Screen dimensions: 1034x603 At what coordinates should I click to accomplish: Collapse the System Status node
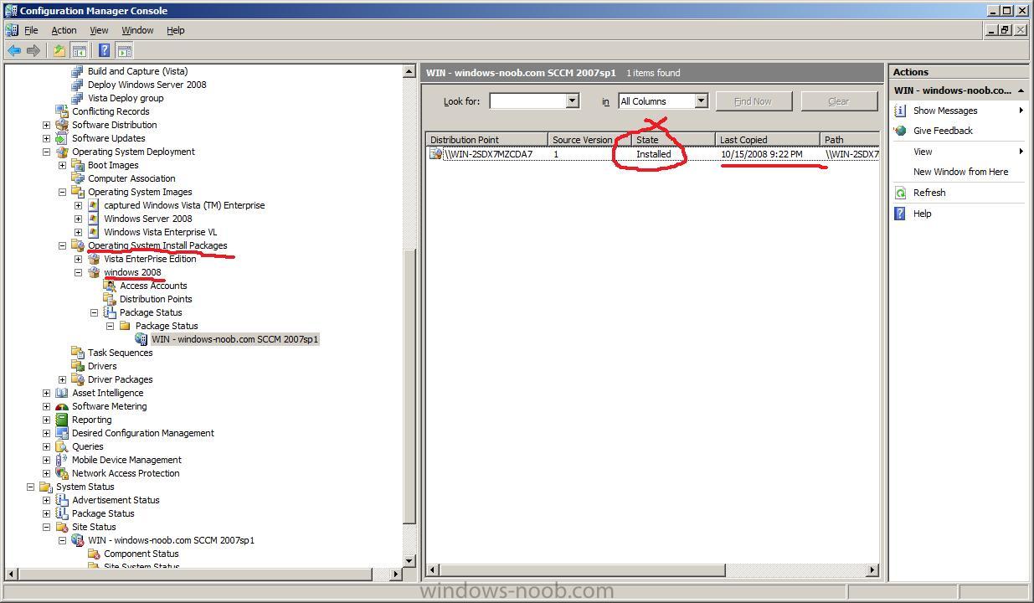[x=30, y=487]
